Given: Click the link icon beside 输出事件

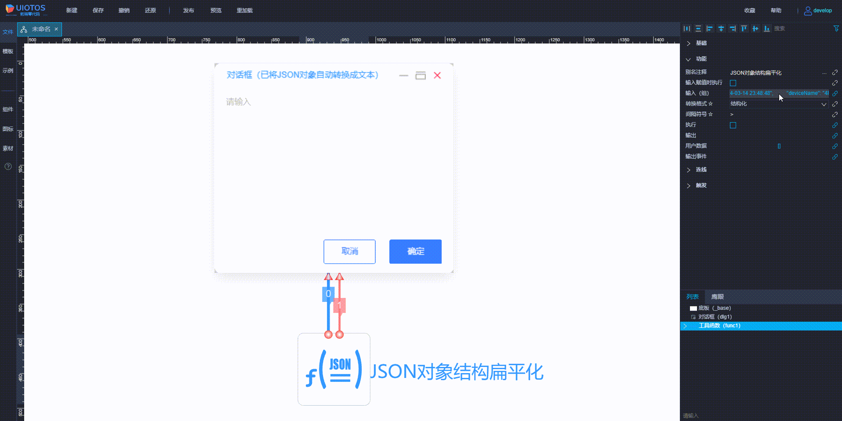Looking at the screenshot, I should coord(835,156).
